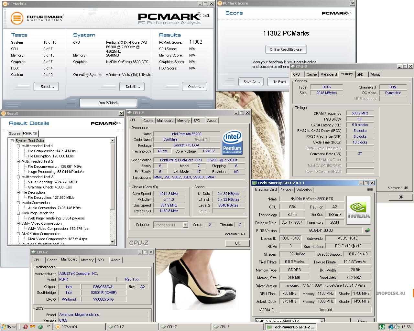Click the GPU-Z title bar icon
The image size is (414, 331).
(255, 183)
